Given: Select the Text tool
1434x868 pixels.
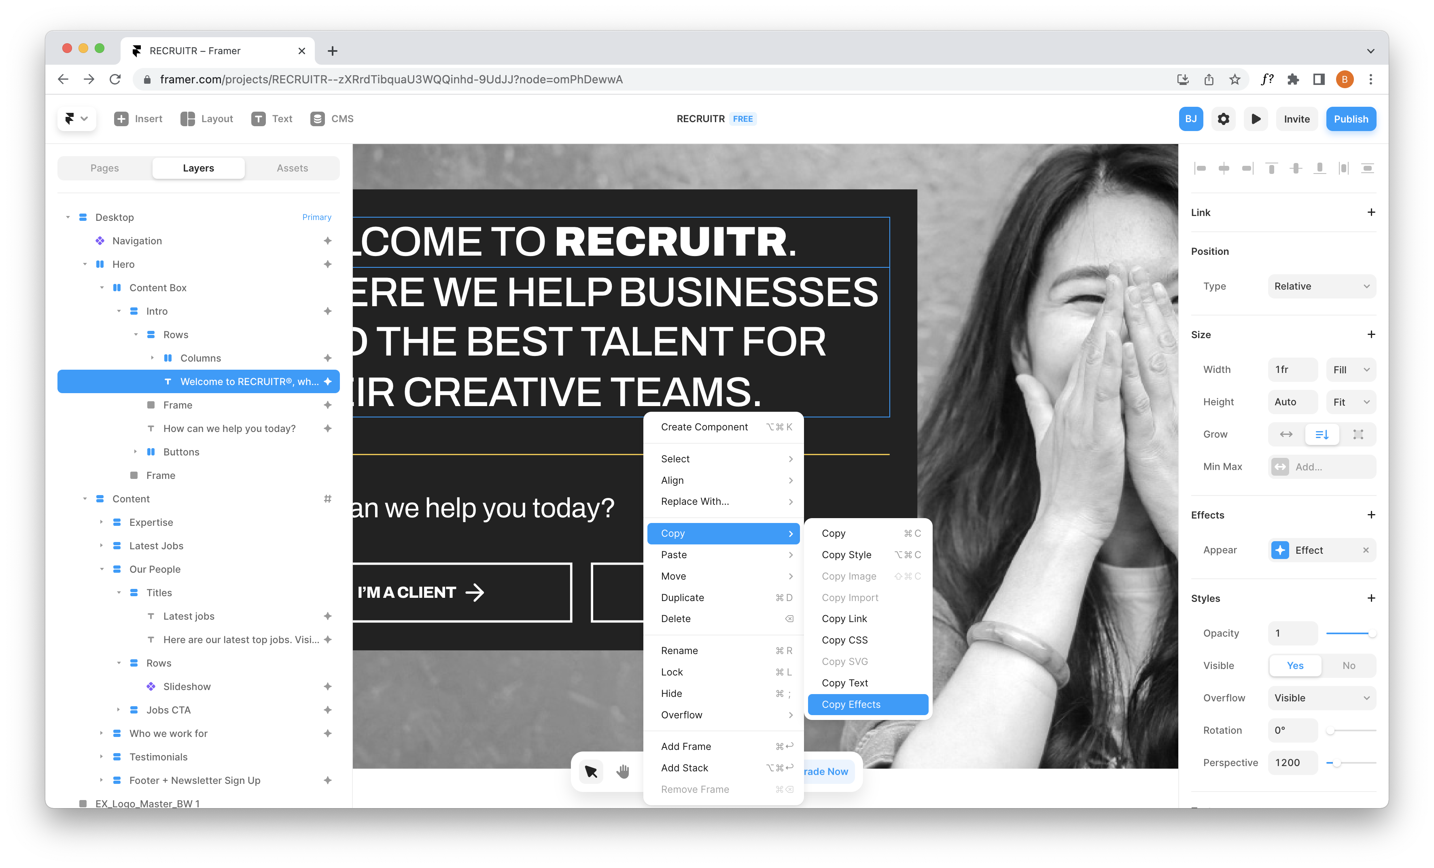Looking at the screenshot, I should [x=272, y=119].
